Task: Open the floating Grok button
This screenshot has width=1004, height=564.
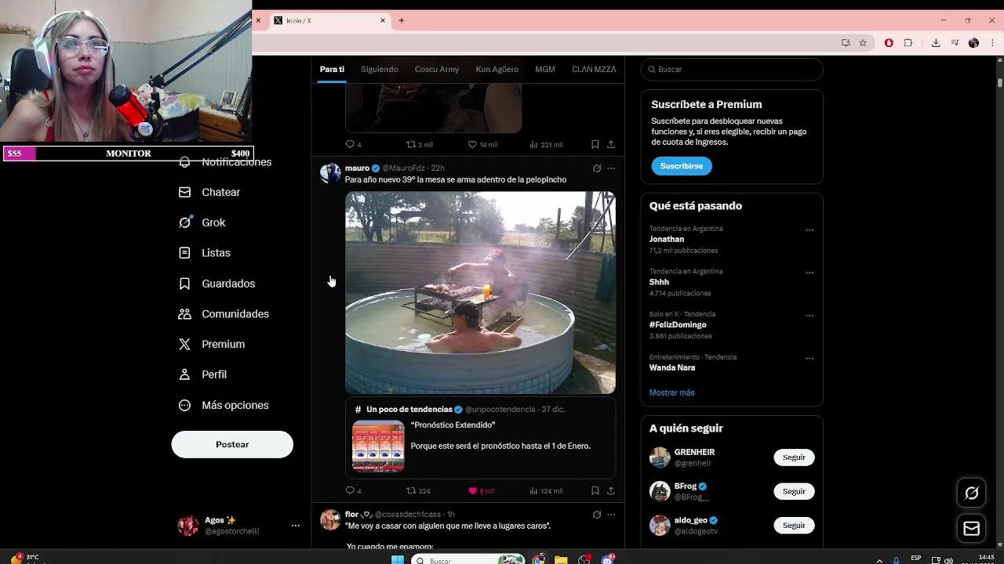Action: pos(972,493)
